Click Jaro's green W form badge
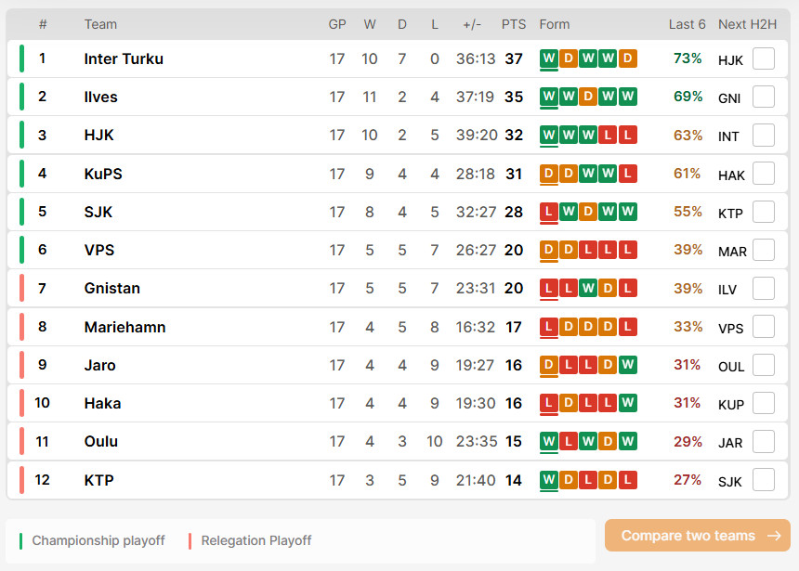 pyautogui.click(x=628, y=365)
